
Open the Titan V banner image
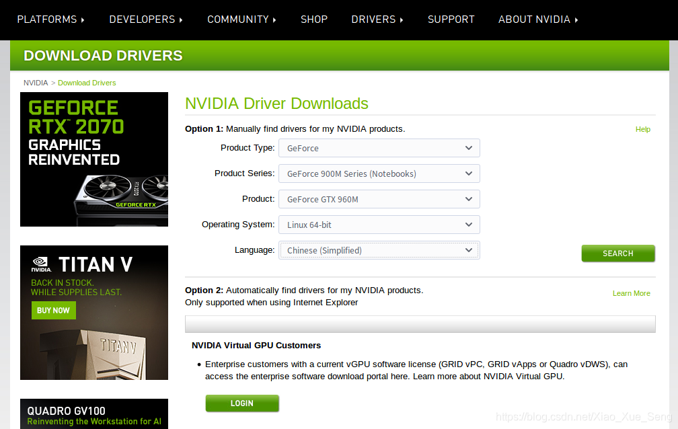coord(94,313)
